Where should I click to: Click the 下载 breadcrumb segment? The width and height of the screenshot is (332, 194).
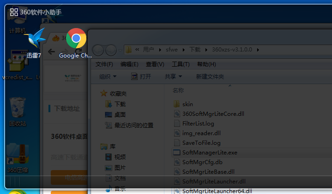click(x=195, y=50)
